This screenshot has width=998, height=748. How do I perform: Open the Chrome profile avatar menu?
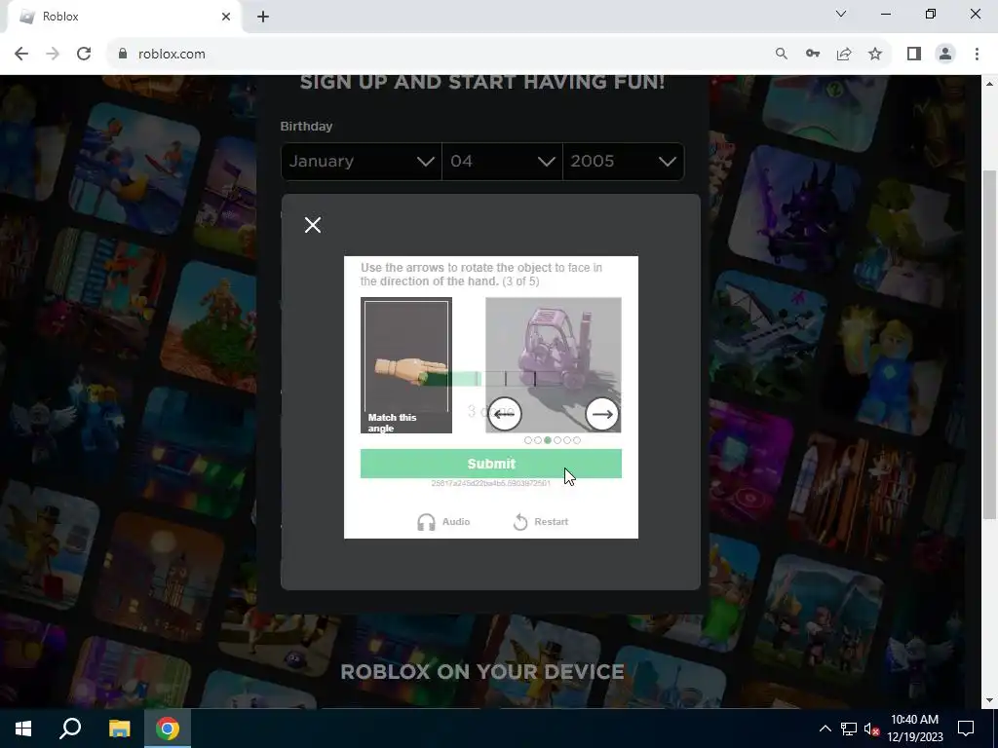pos(945,55)
